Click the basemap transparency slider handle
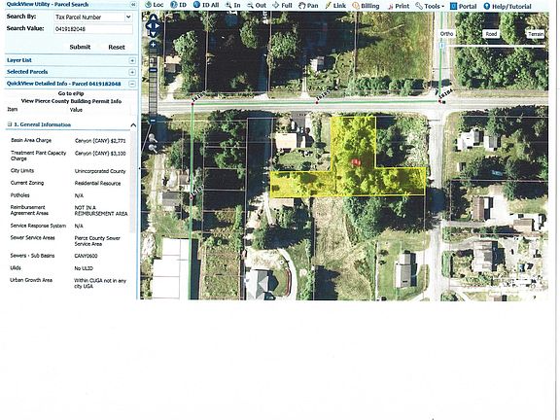560x420 pixels. 442,46
